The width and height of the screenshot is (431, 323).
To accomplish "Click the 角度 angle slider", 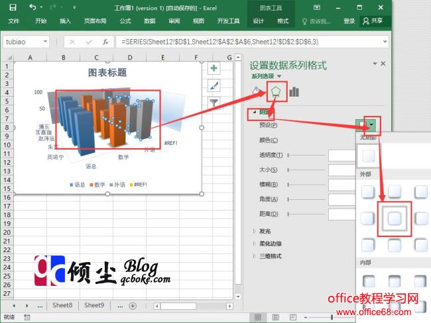I will [x=306, y=199].
